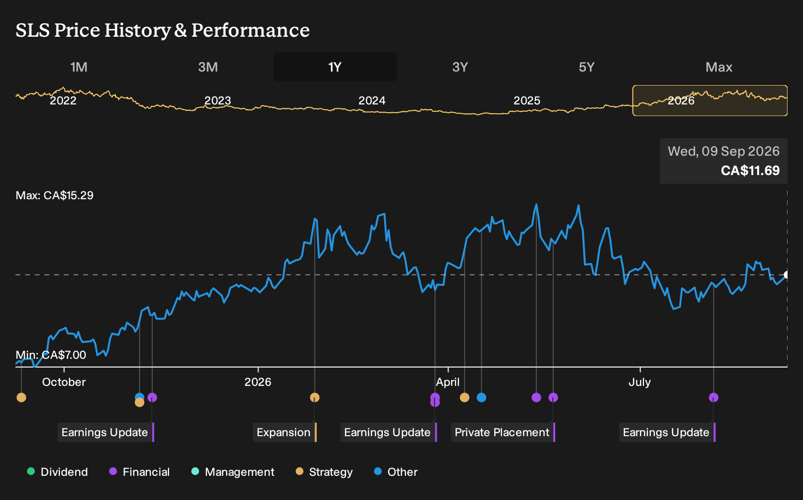Open the 3Y price history view
The height and width of the screenshot is (500, 803).
click(x=460, y=67)
